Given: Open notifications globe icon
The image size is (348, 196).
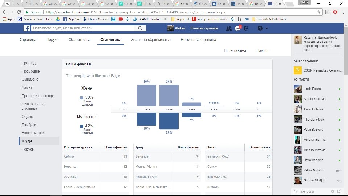Looking at the screenshot, I should [246, 28].
